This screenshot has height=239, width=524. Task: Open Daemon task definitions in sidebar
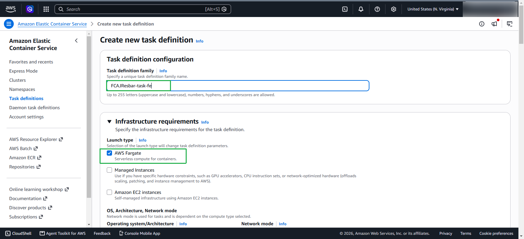tap(34, 108)
